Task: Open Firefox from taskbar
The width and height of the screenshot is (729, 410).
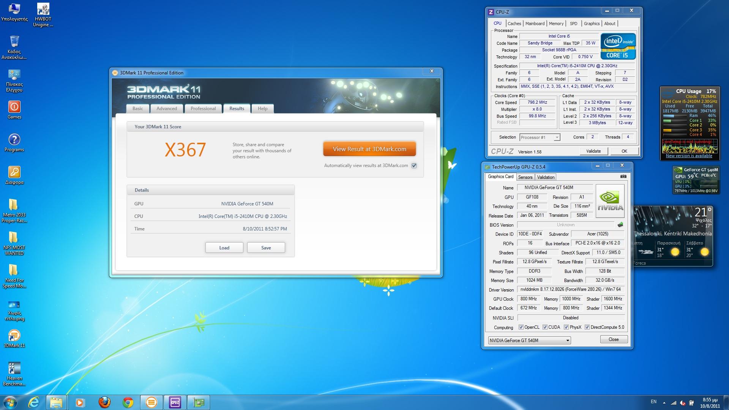Action: point(104,402)
